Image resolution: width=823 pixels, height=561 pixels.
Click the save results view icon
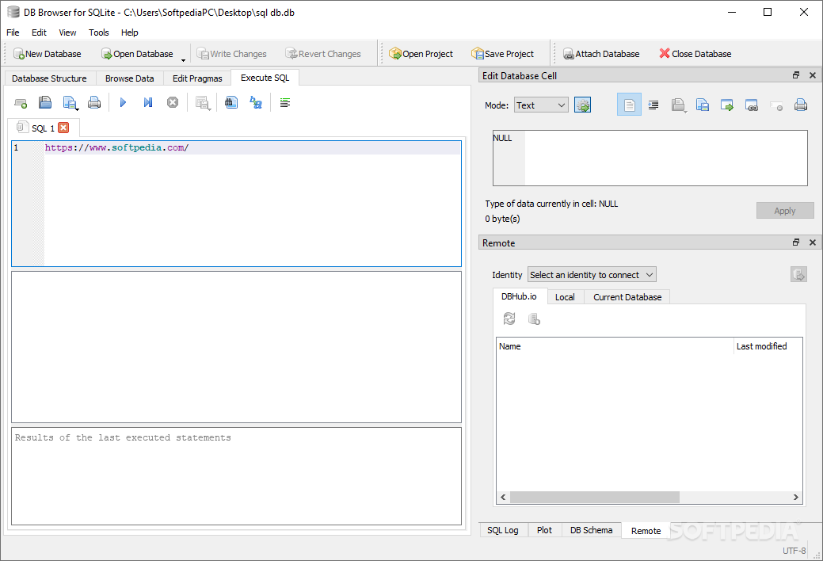[203, 103]
